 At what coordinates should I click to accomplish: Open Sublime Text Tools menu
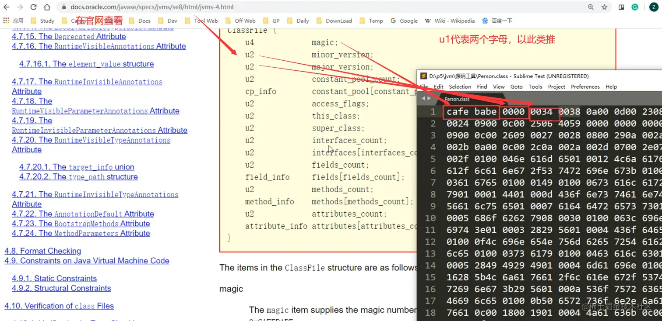[x=535, y=86]
